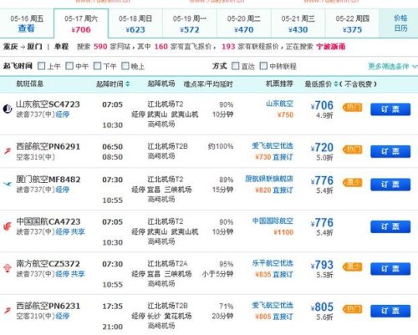This screenshot has height=335, width=418.
Task: Click the West Air logo beside PN6231
Action: pos(8,311)
